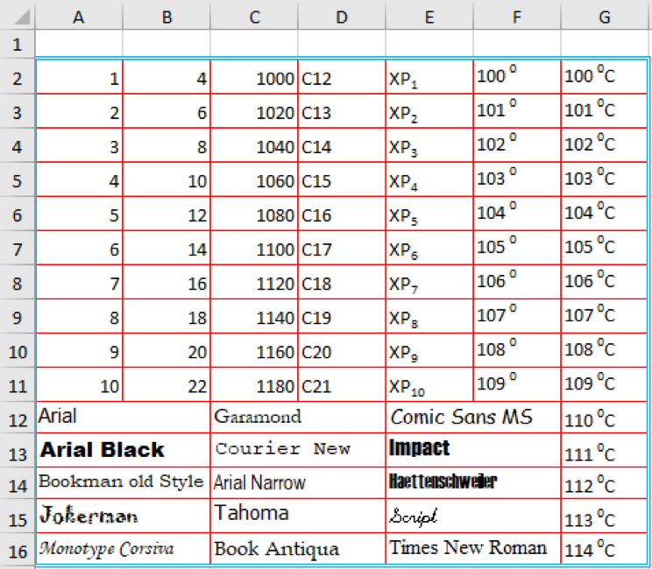Click the "Tahoma" cell
The height and width of the screenshot is (569, 652).
click(x=298, y=516)
